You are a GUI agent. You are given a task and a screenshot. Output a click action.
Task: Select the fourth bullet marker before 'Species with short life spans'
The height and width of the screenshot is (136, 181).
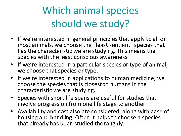coord(12,98)
